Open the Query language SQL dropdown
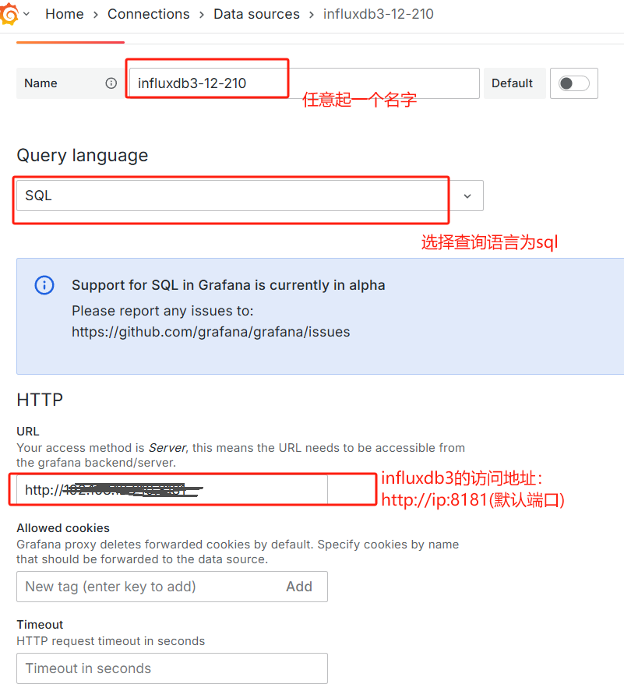The height and width of the screenshot is (691, 624). tap(250, 196)
